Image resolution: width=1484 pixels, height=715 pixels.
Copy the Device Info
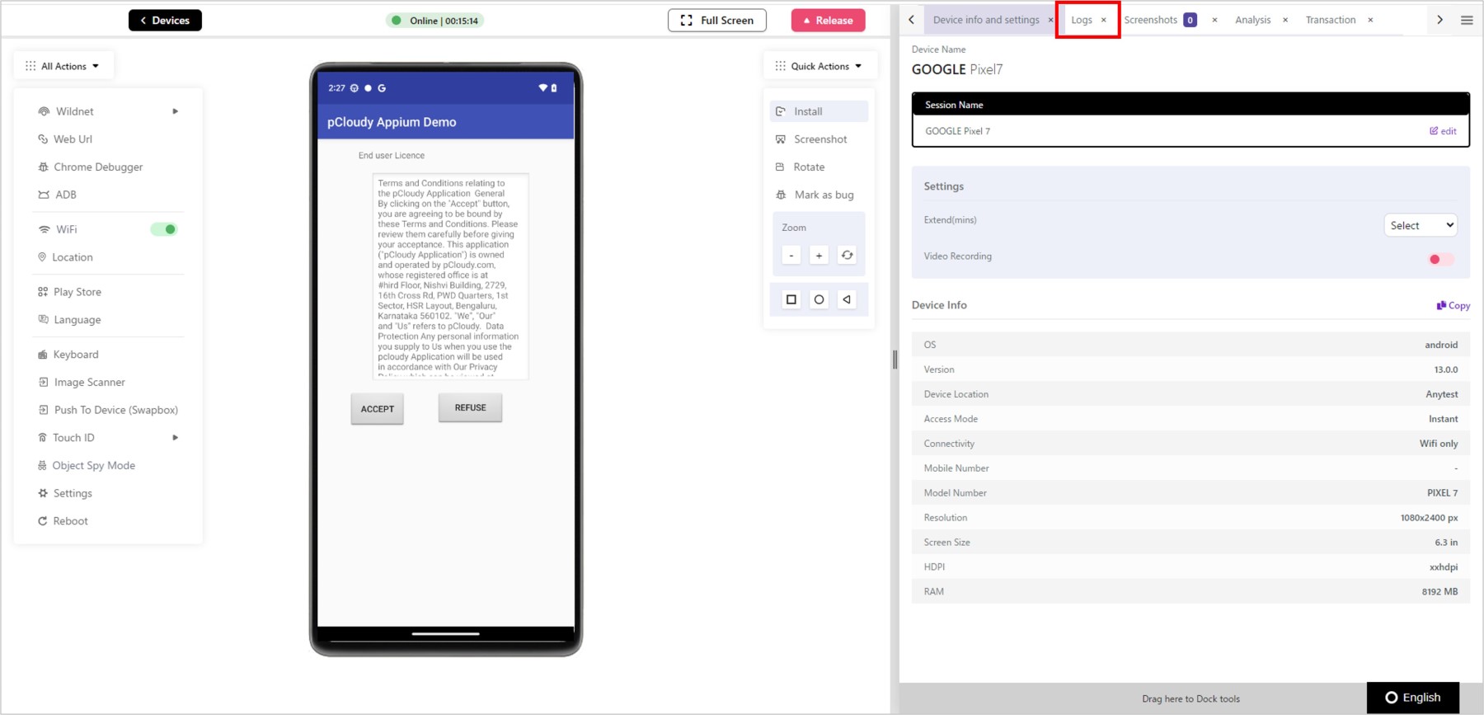[1453, 305]
